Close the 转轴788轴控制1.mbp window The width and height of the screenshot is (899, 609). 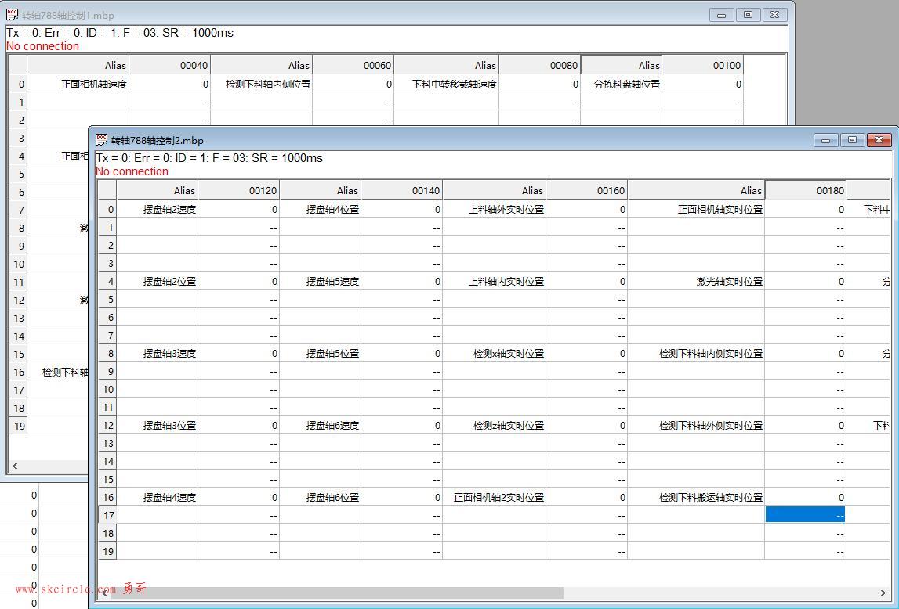click(774, 15)
